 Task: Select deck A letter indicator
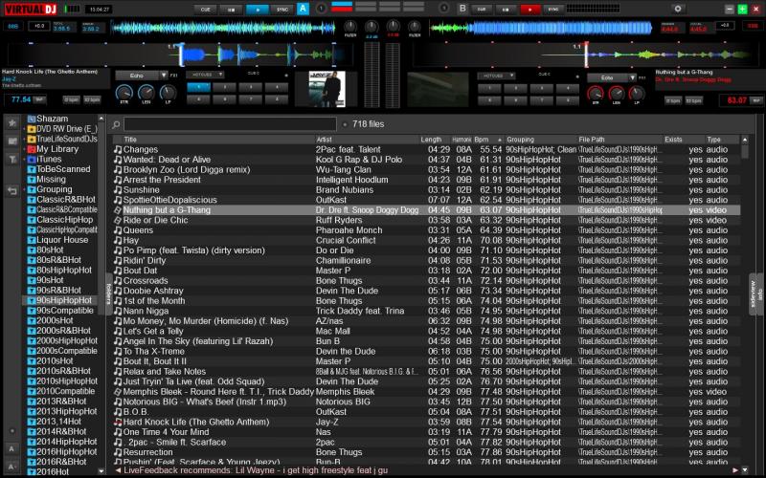(303, 9)
